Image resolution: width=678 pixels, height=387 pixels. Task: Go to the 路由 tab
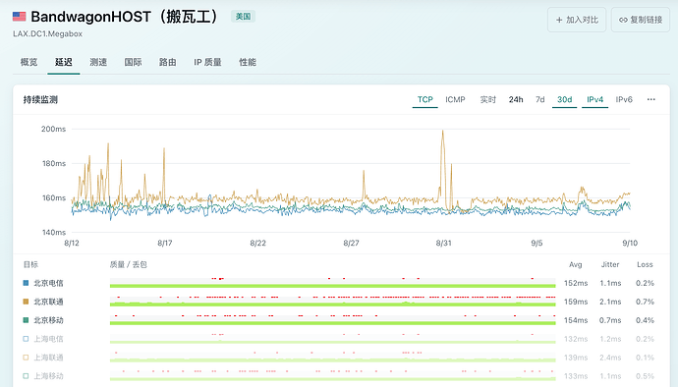167,62
